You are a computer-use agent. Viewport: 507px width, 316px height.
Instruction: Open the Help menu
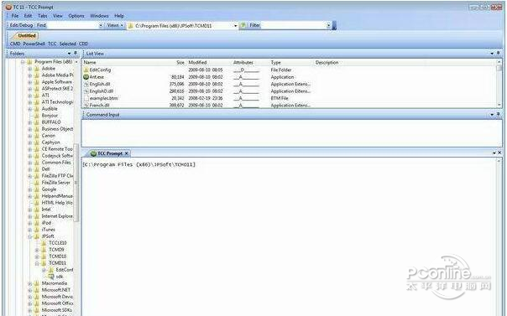pyautogui.click(x=119, y=15)
